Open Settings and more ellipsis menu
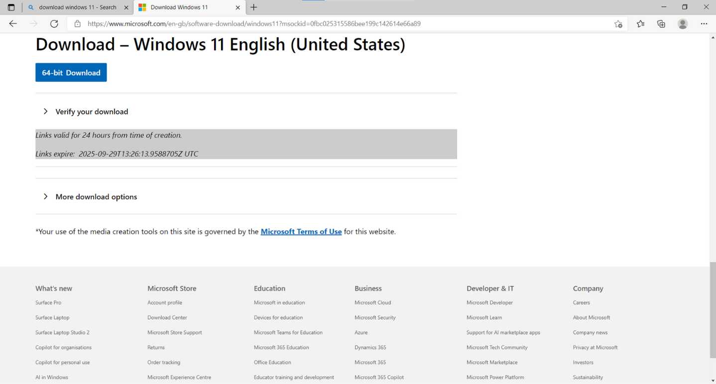The image size is (716, 384). (704, 23)
